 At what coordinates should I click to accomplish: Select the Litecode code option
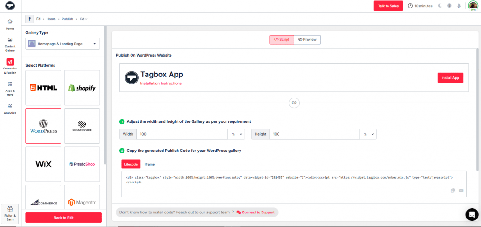131,164
